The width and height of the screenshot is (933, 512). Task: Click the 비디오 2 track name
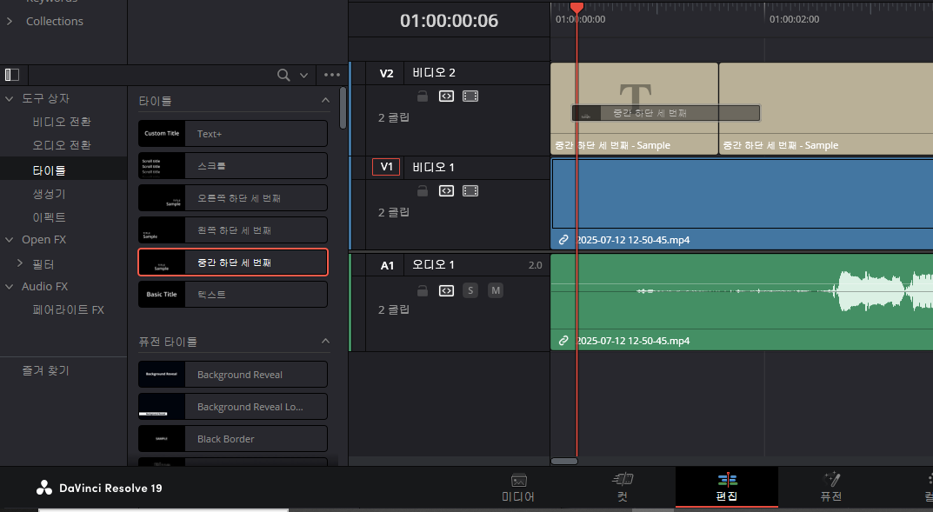click(434, 72)
